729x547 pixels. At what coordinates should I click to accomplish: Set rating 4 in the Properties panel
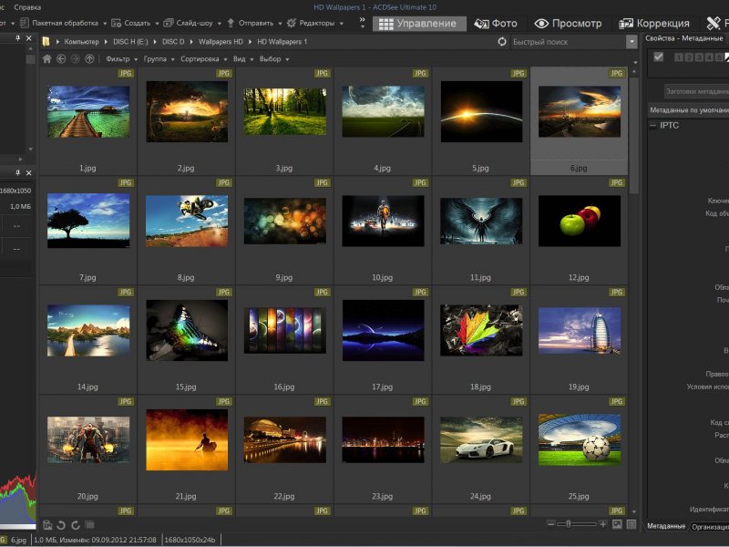click(x=709, y=57)
